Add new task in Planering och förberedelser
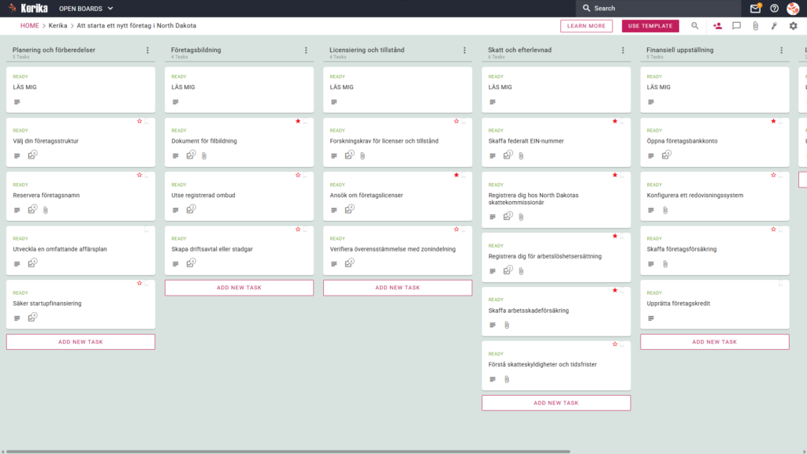This screenshot has width=807, height=454. click(80, 342)
